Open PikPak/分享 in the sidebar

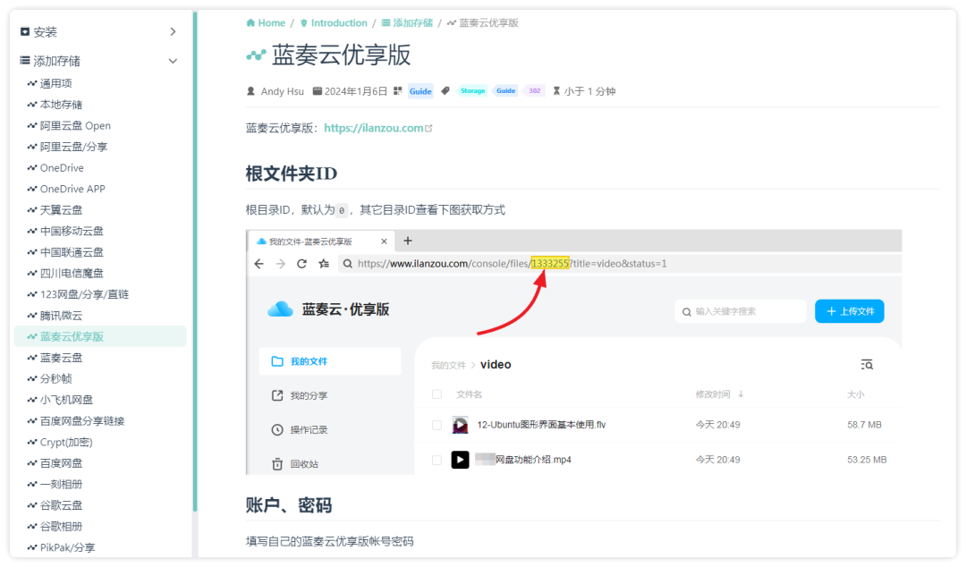[x=100, y=547]
